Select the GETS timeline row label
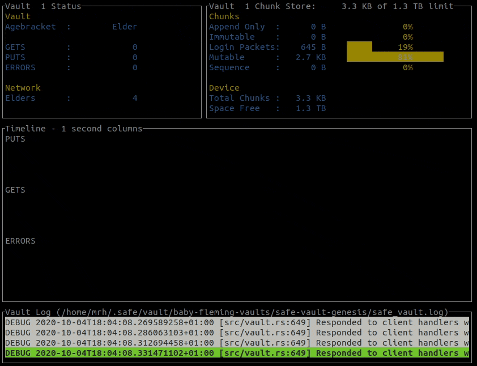This screenshot has width=477, height=366. point(15,190)
